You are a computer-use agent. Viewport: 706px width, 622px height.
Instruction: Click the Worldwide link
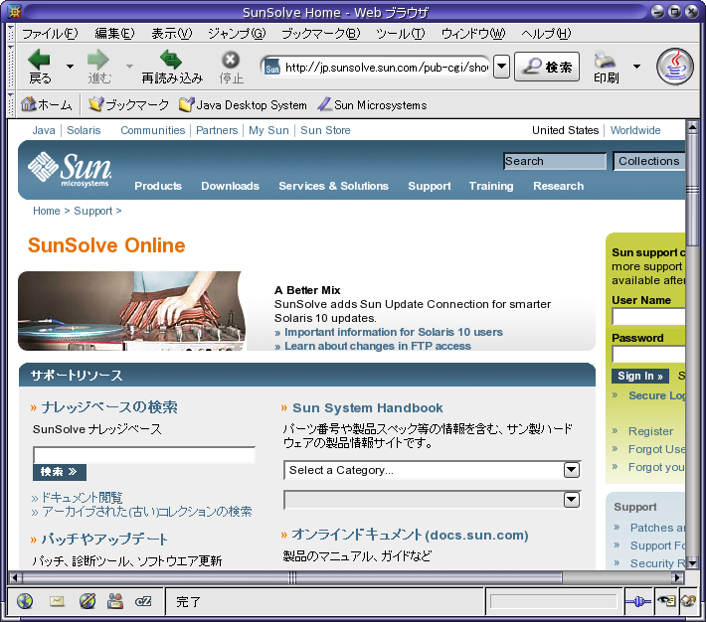[635, 130]
